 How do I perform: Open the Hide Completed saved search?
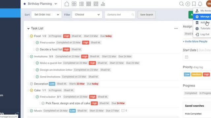click(x=193, y=114)
